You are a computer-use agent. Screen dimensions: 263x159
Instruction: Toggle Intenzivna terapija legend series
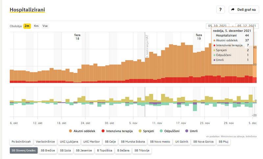pos(117,131)
